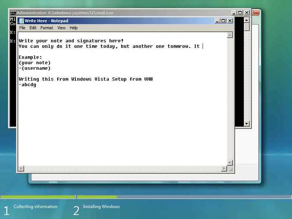
Task: Maximize the cmd.exe window
Action: (x=240, y=13)
